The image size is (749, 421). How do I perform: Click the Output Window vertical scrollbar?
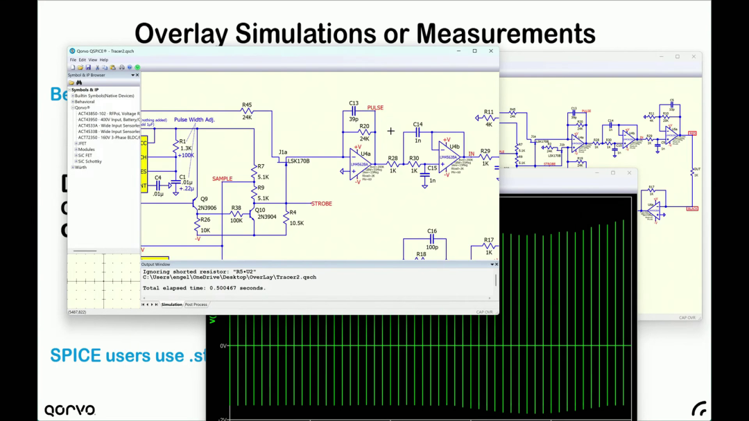tap(496, 281)
